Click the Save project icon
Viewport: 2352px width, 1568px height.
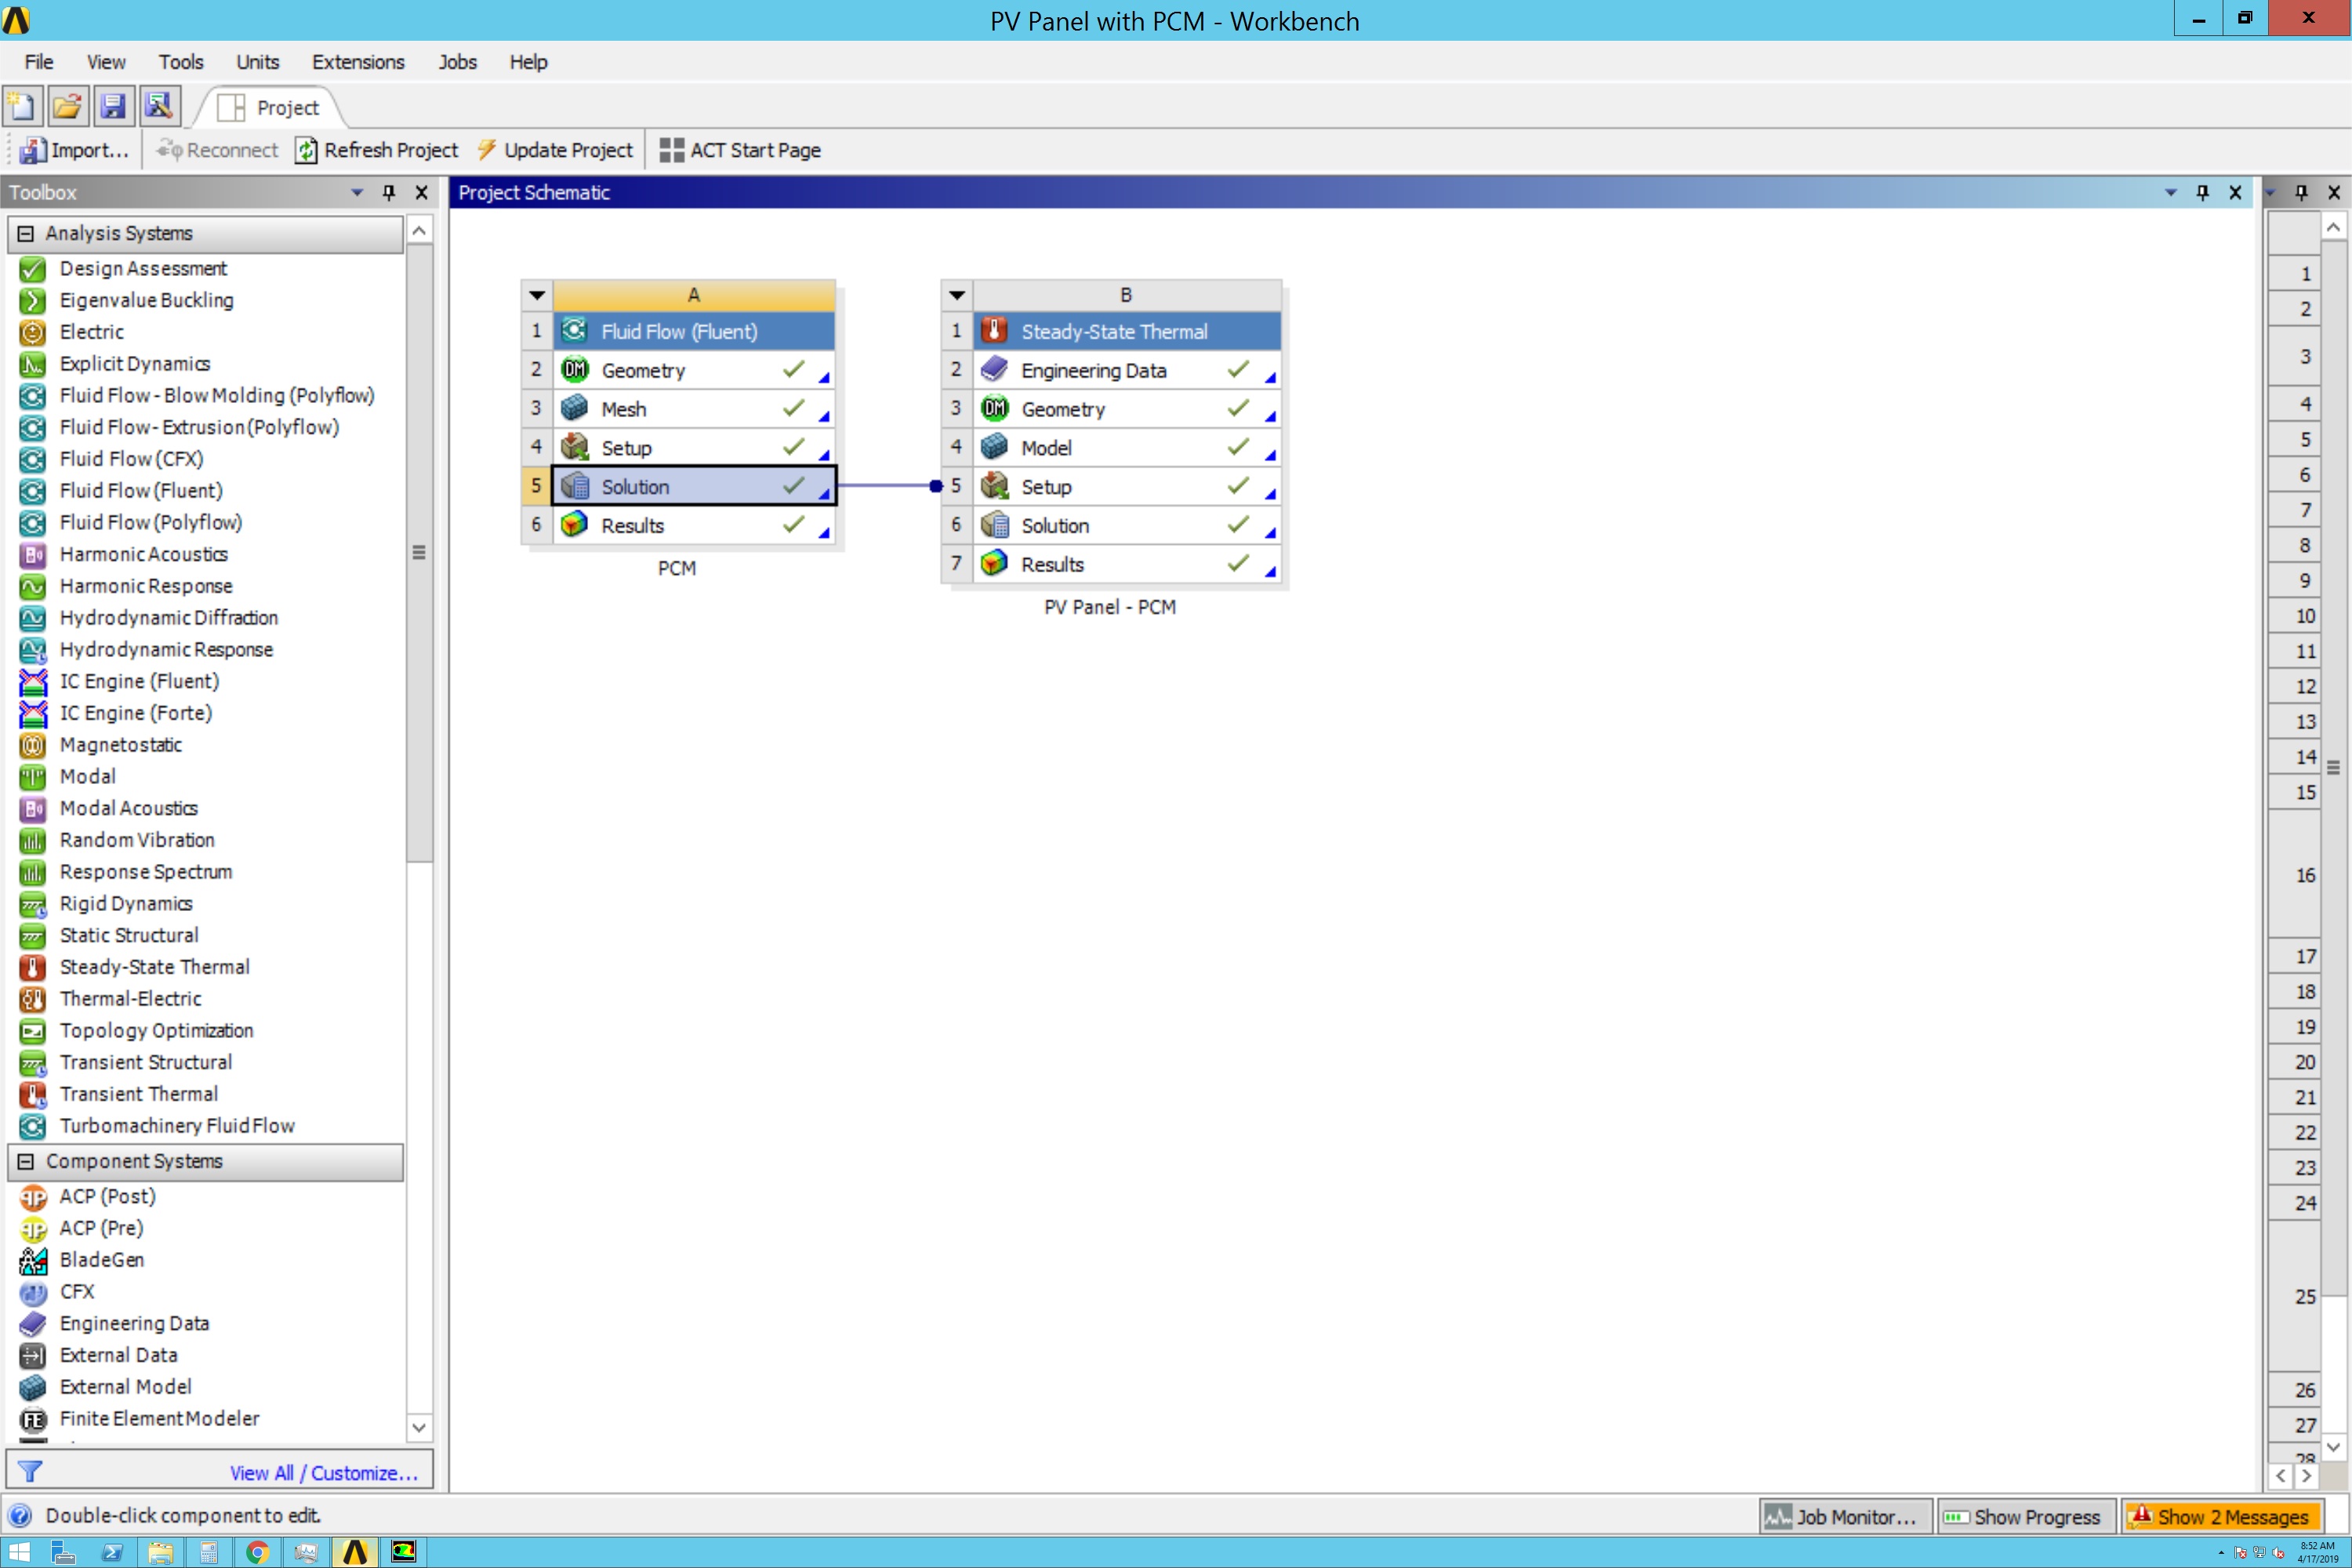click(x=113, y=106)
